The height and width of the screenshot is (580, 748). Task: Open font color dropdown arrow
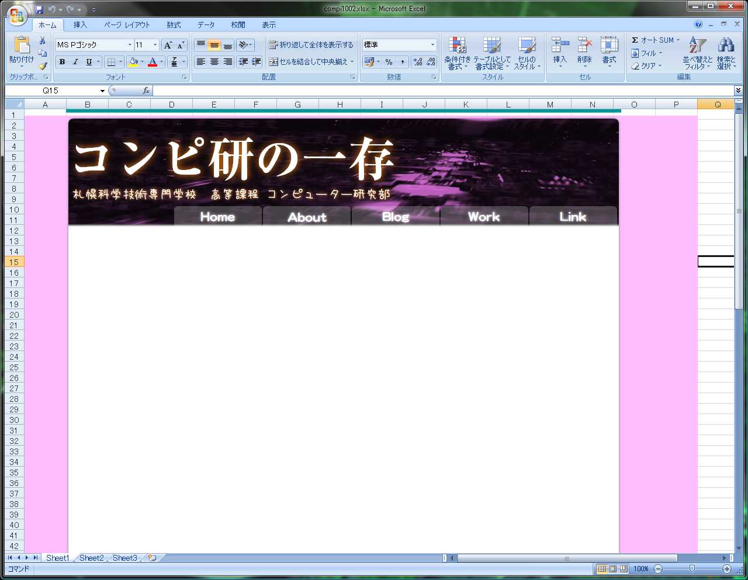coord(162,62)
